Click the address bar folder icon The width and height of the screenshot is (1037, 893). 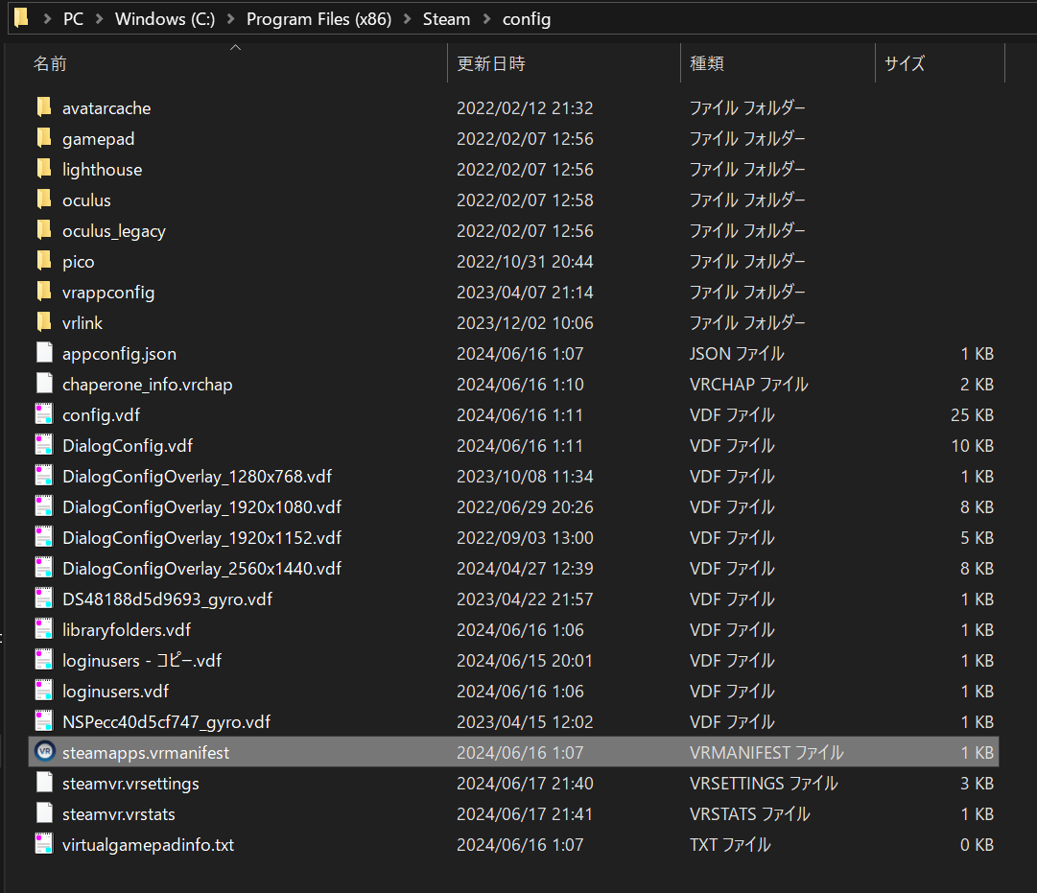tap(22, 18)
